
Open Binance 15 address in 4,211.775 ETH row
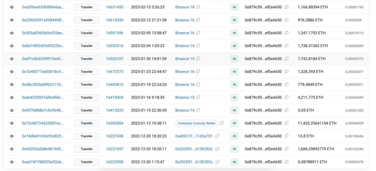pyautogui.click(x=185, y=97)
